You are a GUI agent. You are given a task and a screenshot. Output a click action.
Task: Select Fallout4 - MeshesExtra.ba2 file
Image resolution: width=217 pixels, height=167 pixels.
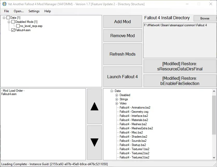point(136,128)
